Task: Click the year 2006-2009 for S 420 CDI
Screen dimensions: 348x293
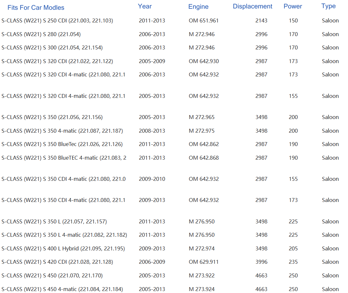Action: 152,262
